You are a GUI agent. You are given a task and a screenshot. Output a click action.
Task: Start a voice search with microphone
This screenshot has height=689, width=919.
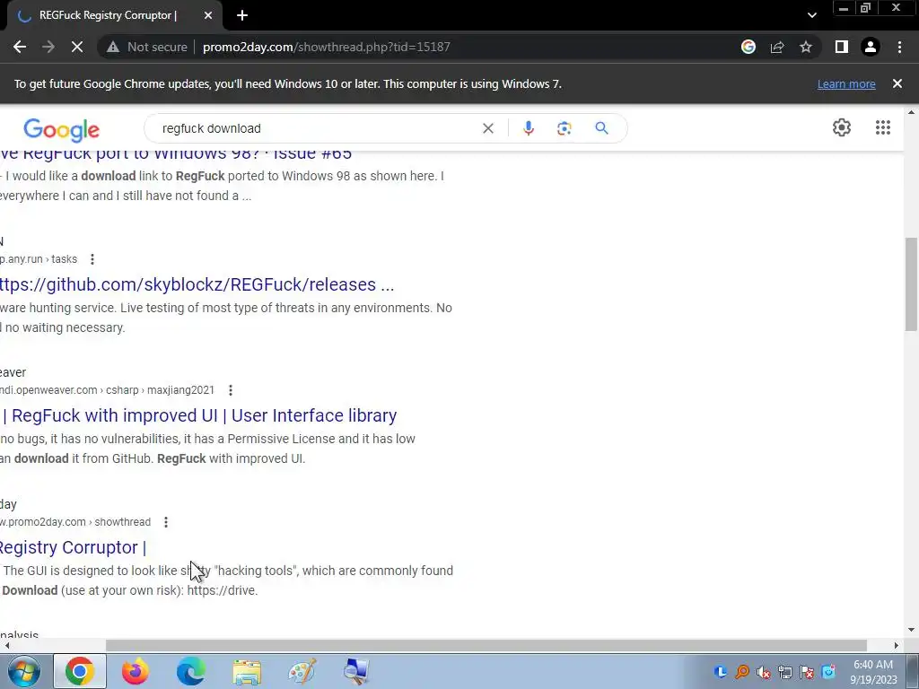click(x=528, y=128)
